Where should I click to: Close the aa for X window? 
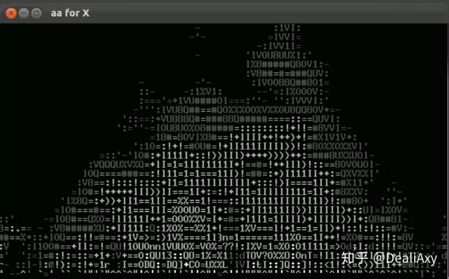(x=11, y=13)
